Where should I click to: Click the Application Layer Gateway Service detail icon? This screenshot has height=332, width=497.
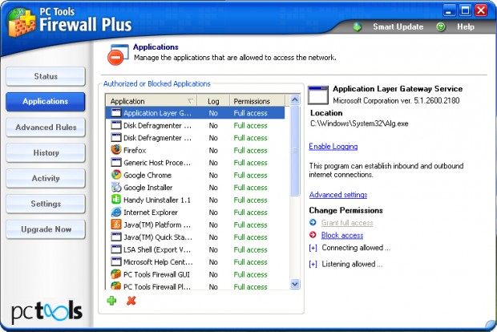pyautogui.click(x=318, y=94)
